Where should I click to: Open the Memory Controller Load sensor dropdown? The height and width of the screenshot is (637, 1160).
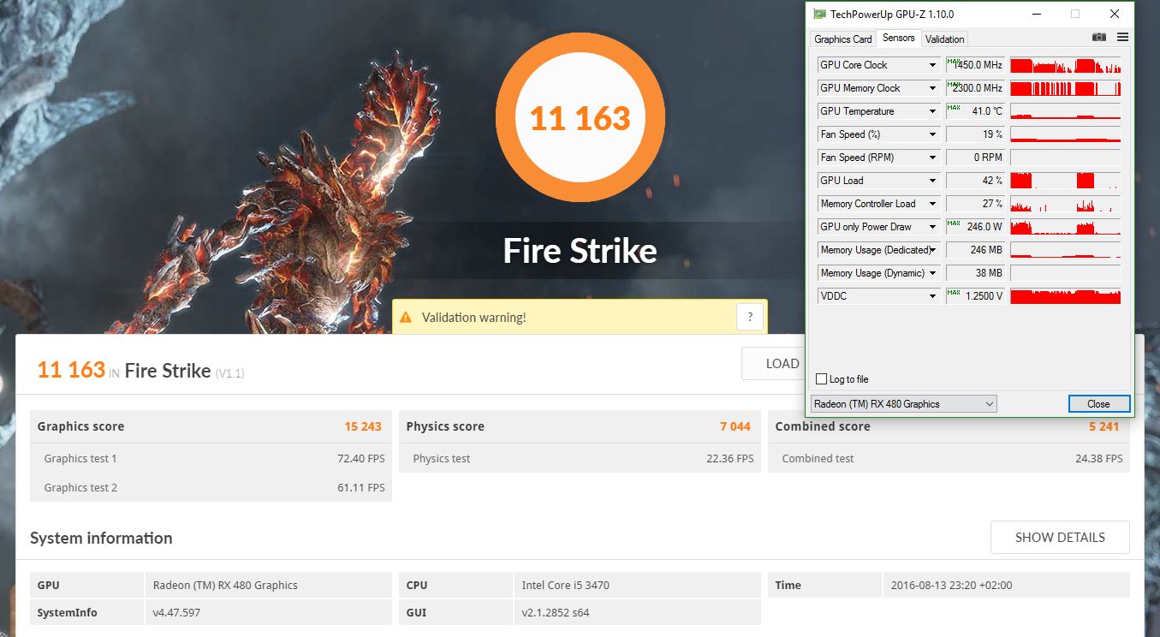pos(933,204)
